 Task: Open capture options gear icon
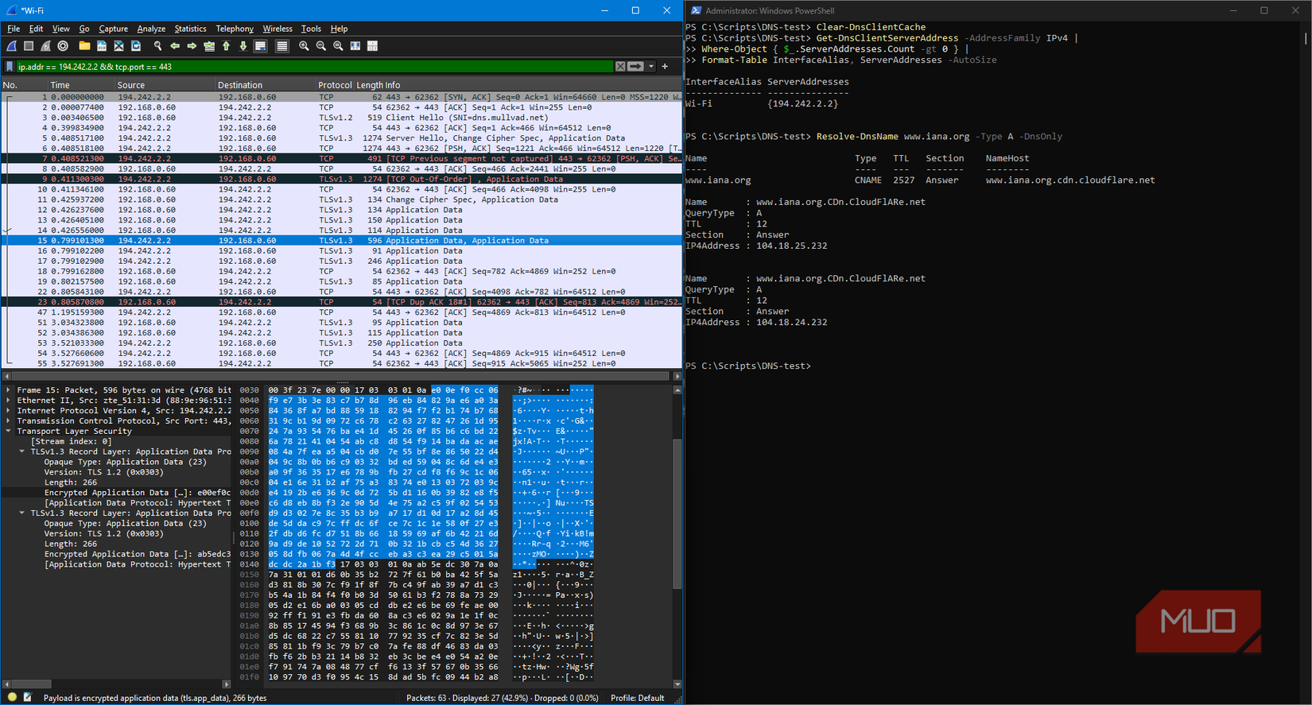(x=63, y=46)
